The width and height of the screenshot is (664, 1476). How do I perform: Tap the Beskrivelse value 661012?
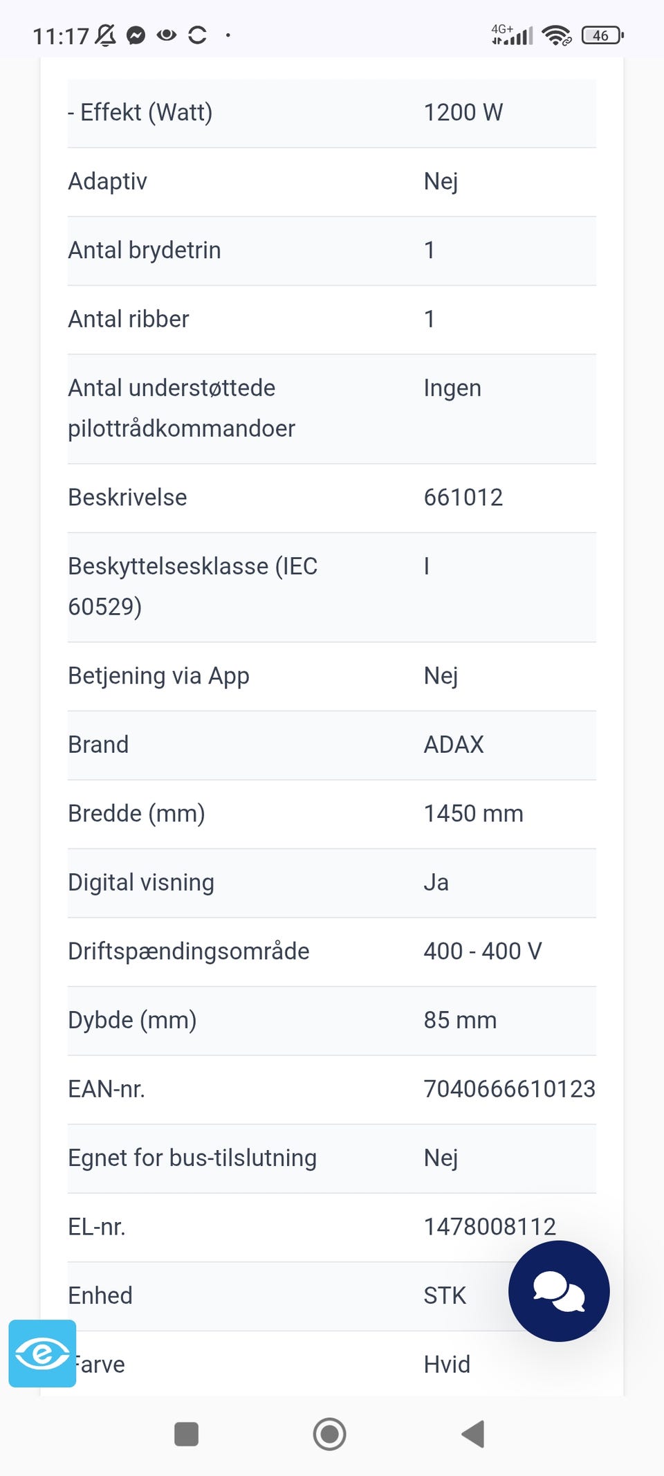pyautogui.click(x=463, y=498)
